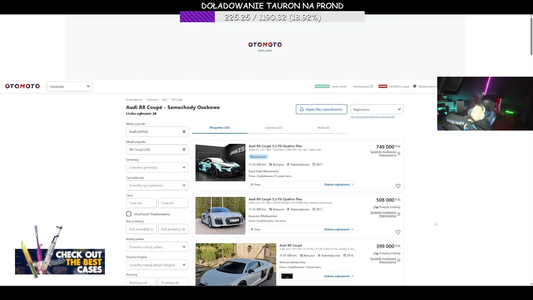The height and width of the screenshot is (300, 533).
Task: Expand the Typ nadwozia dropdown
Action: [157, 185]
